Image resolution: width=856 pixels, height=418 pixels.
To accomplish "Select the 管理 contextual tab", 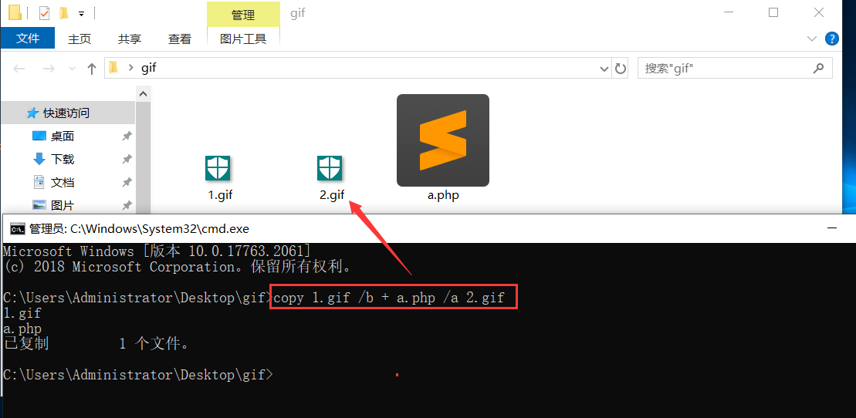I will [243, 15].
